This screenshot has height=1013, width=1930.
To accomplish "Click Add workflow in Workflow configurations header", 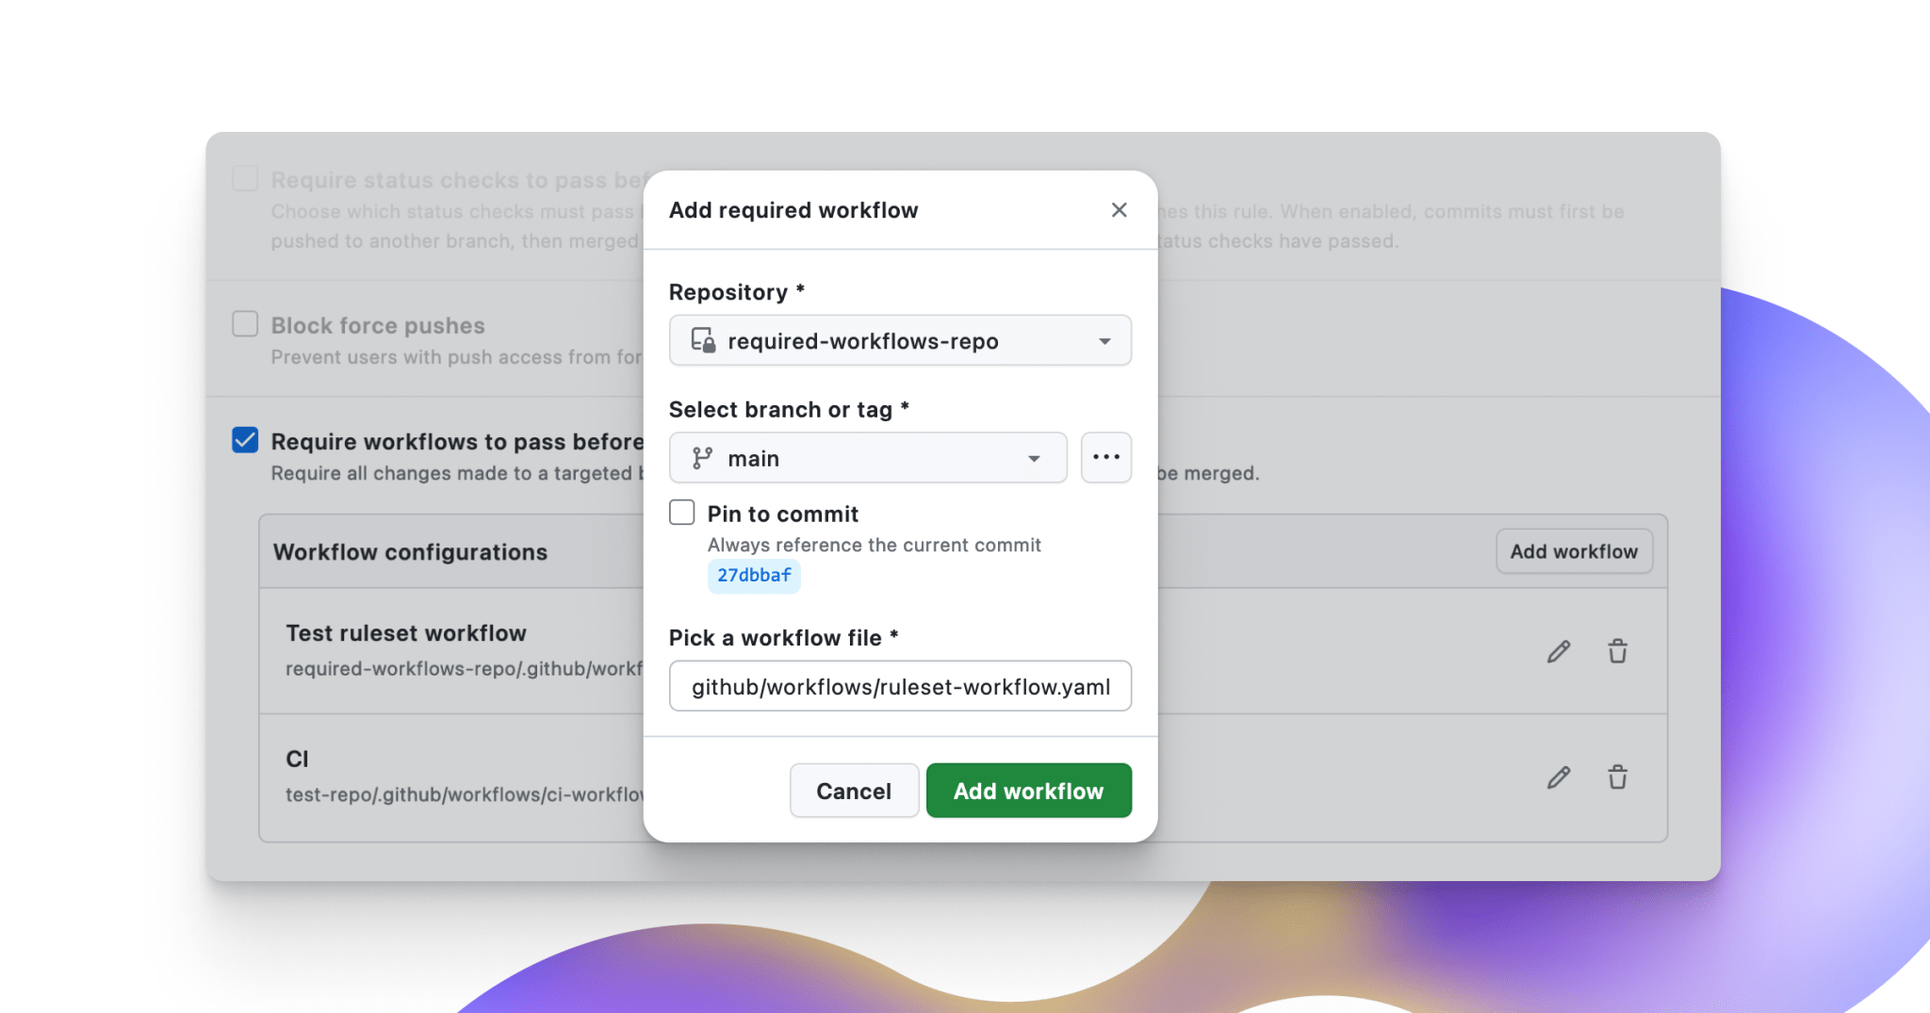I will click(1574, 551).
